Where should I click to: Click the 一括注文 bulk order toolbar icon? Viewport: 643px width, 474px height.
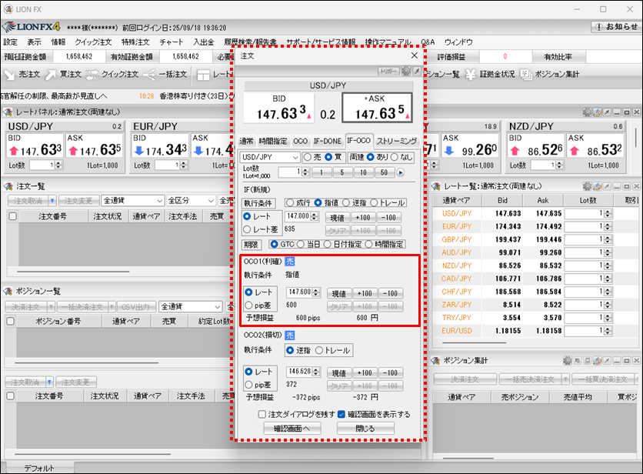(163, 75)
